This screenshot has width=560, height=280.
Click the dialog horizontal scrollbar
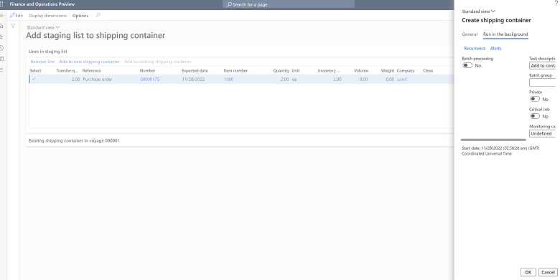(493, 140)
